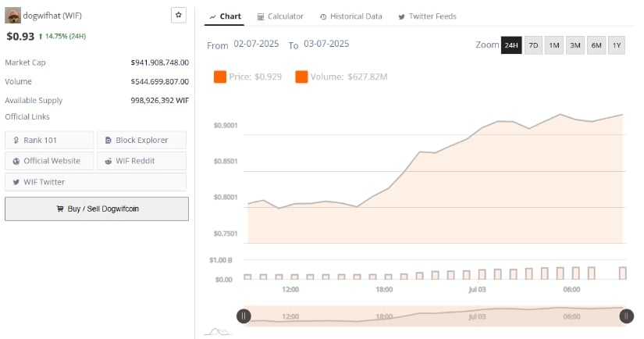Open the WIF Twitter link

[x=95, y=182]
